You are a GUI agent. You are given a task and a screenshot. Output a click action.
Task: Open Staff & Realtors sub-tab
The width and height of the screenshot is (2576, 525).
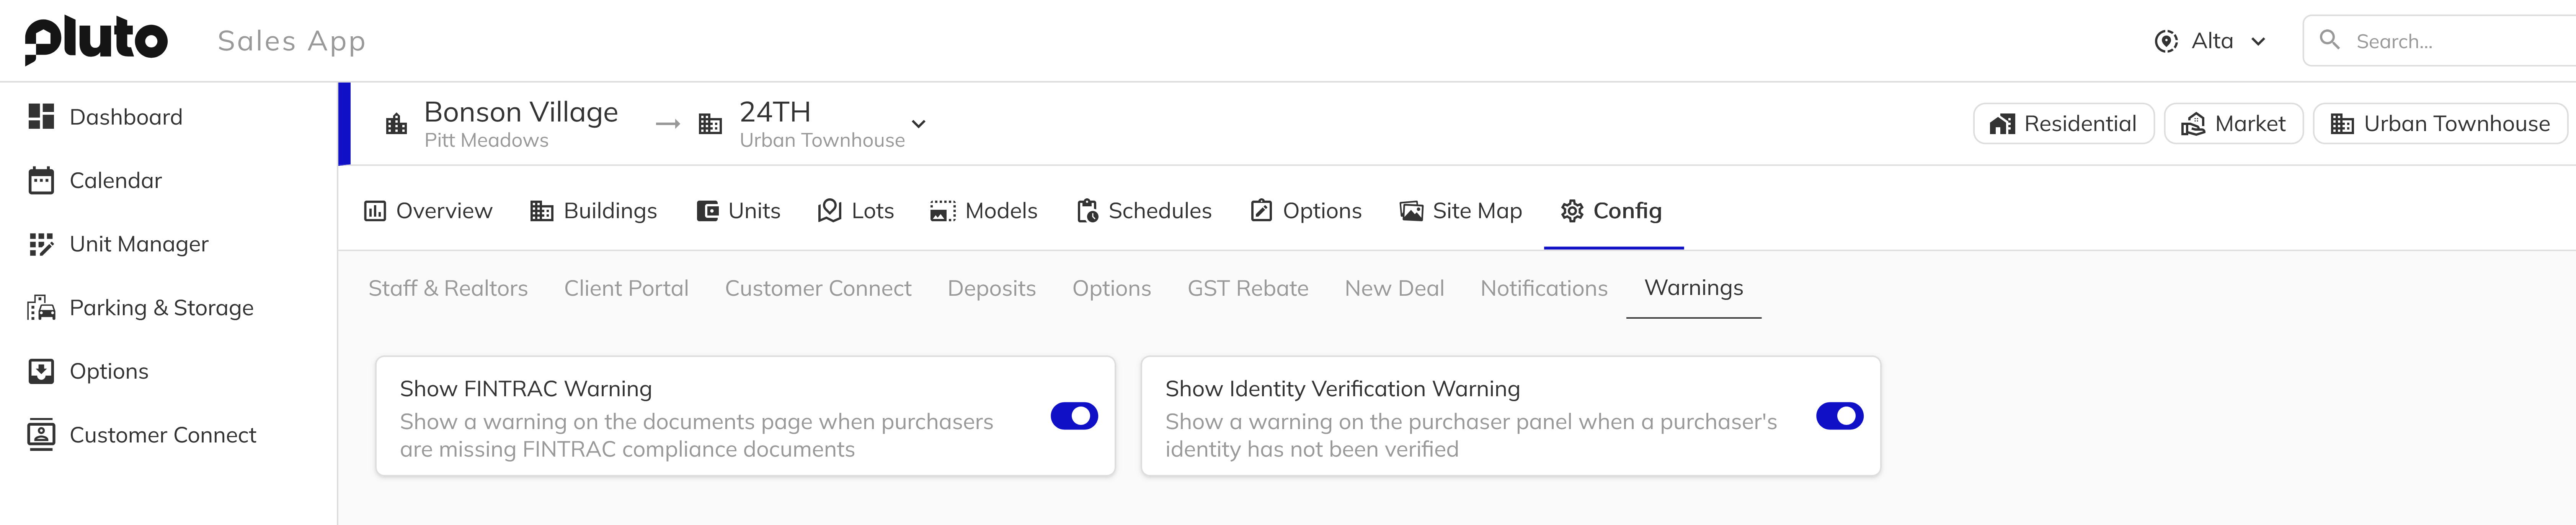tap(448, 288)
